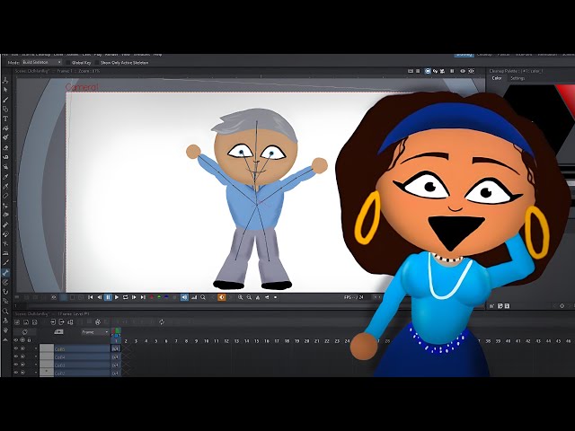Enable the Global Key checkbox

[68, 63]
